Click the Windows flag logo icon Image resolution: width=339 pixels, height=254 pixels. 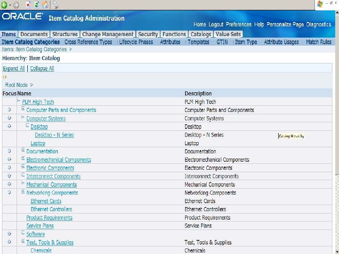point(320,4)
